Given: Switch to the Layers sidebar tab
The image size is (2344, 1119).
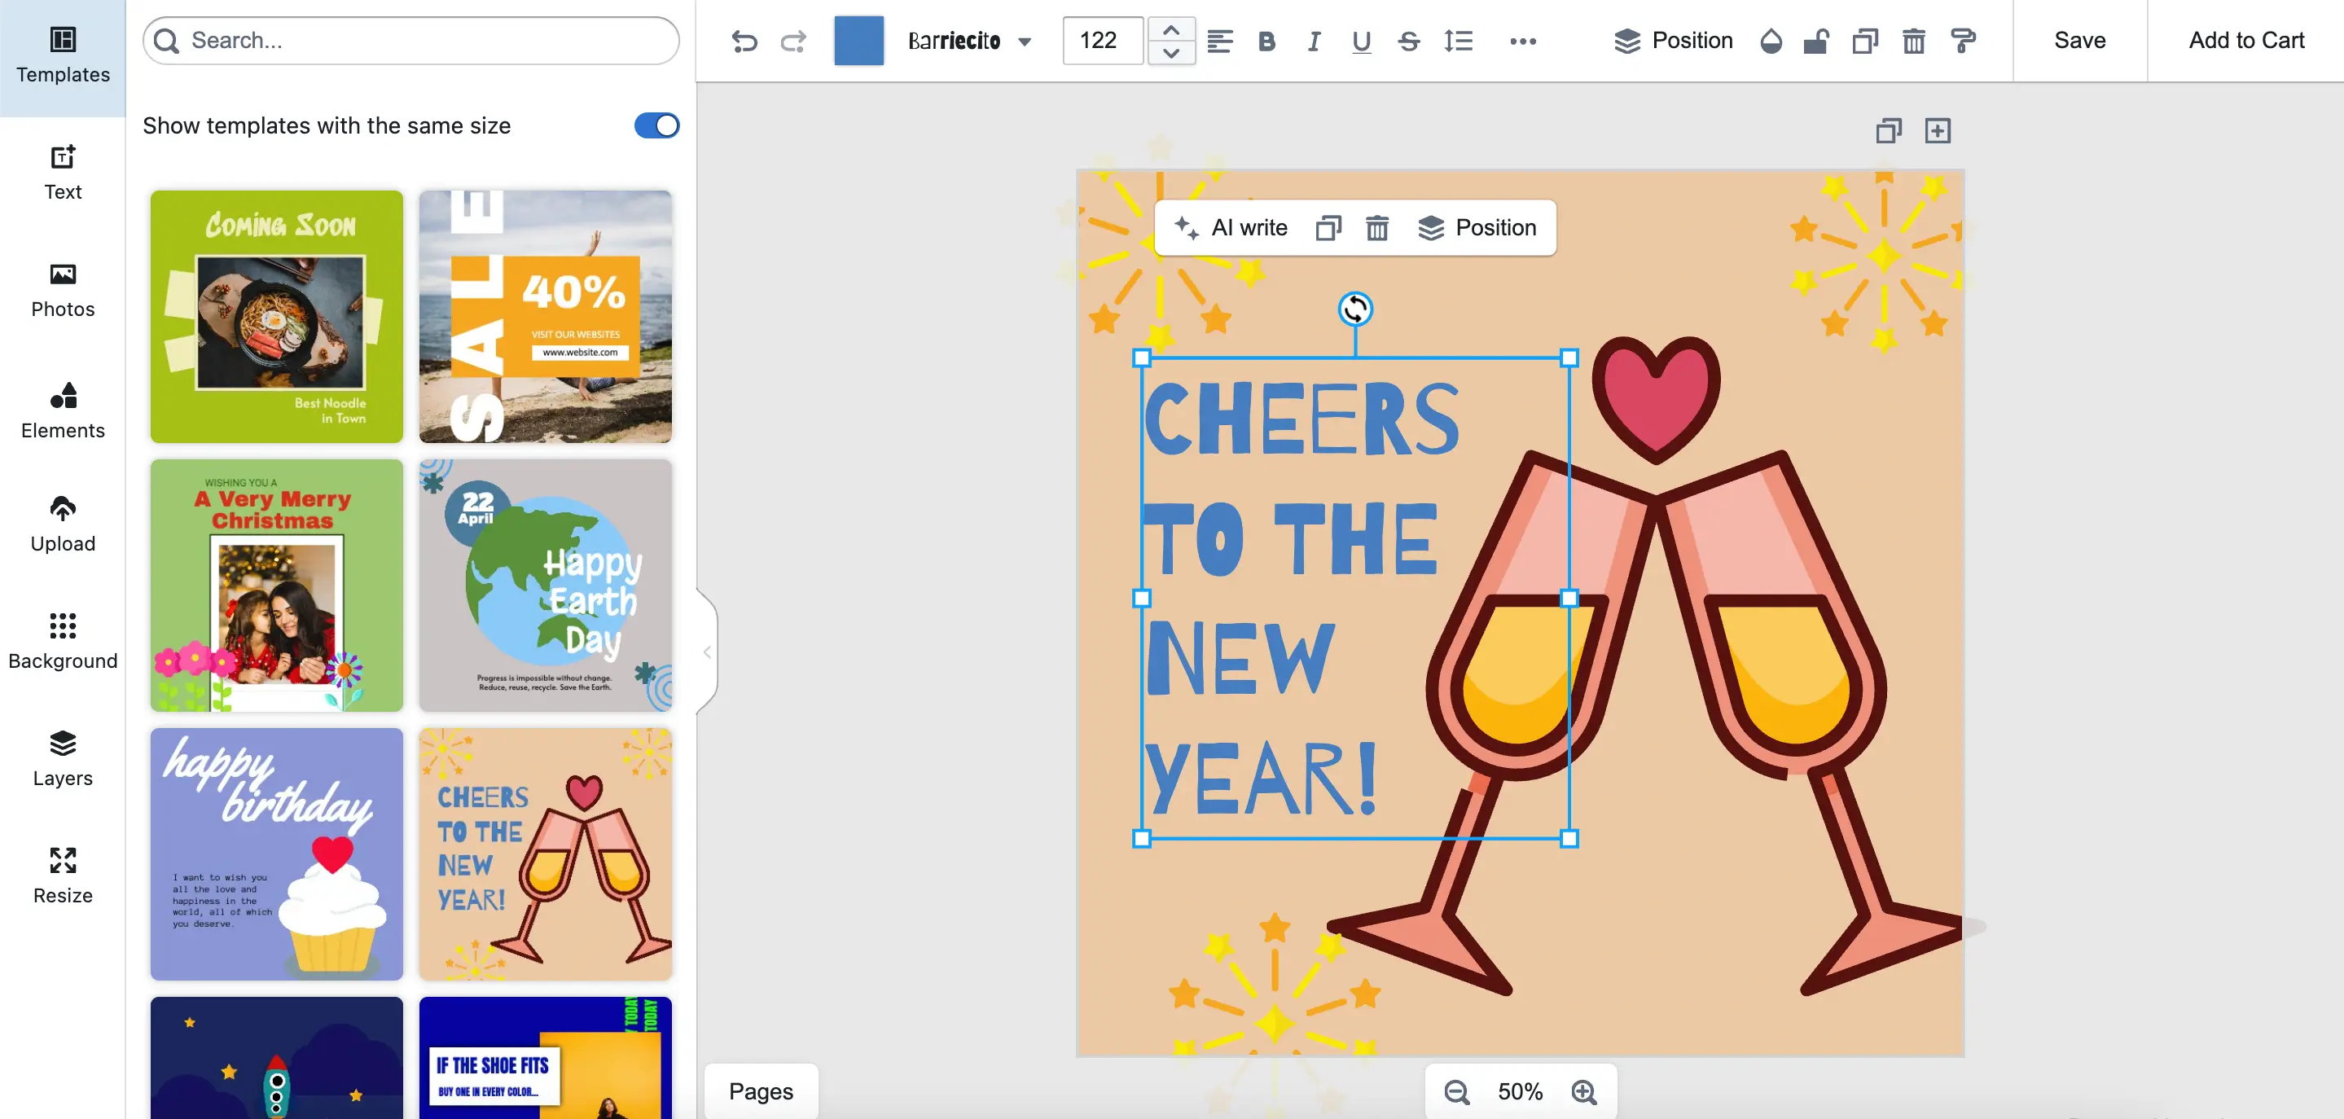Looking at the screenshot, I should click(63, 758).
